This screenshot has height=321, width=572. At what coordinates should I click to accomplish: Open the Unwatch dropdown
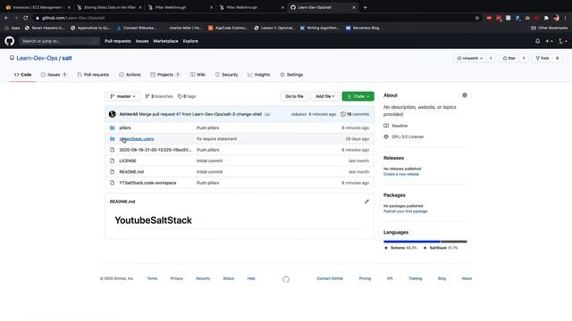[x=470, y=58]
